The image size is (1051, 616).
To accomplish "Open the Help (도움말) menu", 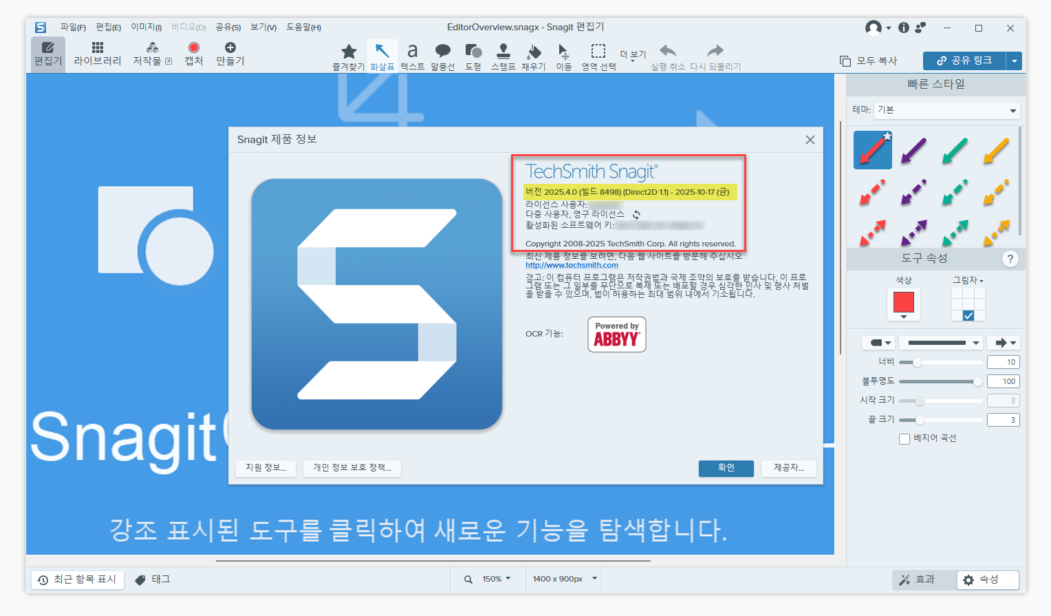I will click(x=304, y=28).
